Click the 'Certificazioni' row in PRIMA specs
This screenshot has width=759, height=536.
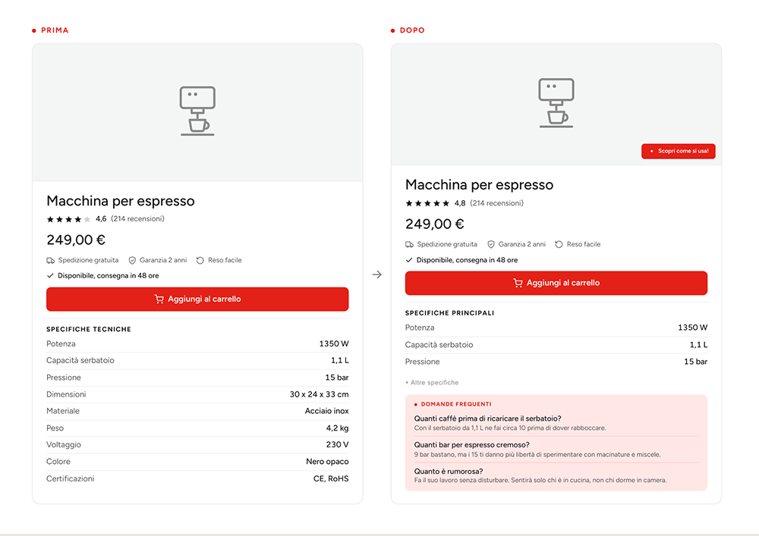click(x=197, y=479)
